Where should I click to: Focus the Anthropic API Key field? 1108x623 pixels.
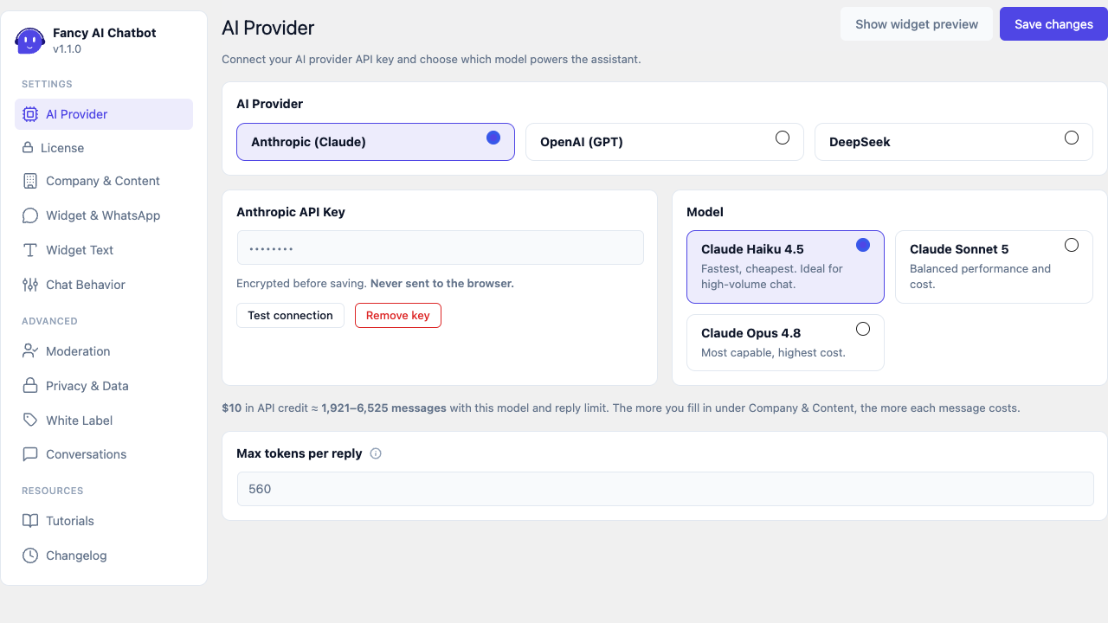[x=440, y=247]
